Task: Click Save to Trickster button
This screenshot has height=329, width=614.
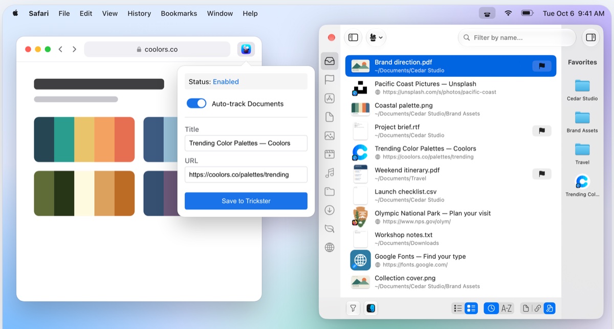Action: tap(246, 201)
